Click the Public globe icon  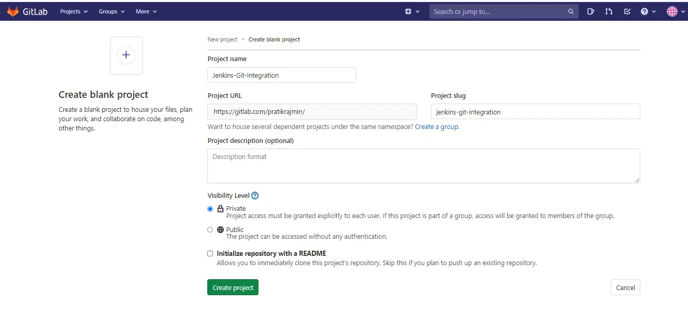(220, 229)
